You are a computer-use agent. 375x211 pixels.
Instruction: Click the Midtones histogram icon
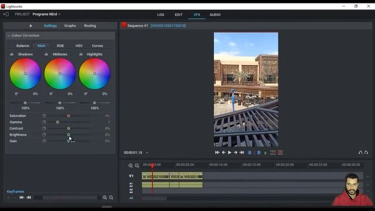click(46, 55)
